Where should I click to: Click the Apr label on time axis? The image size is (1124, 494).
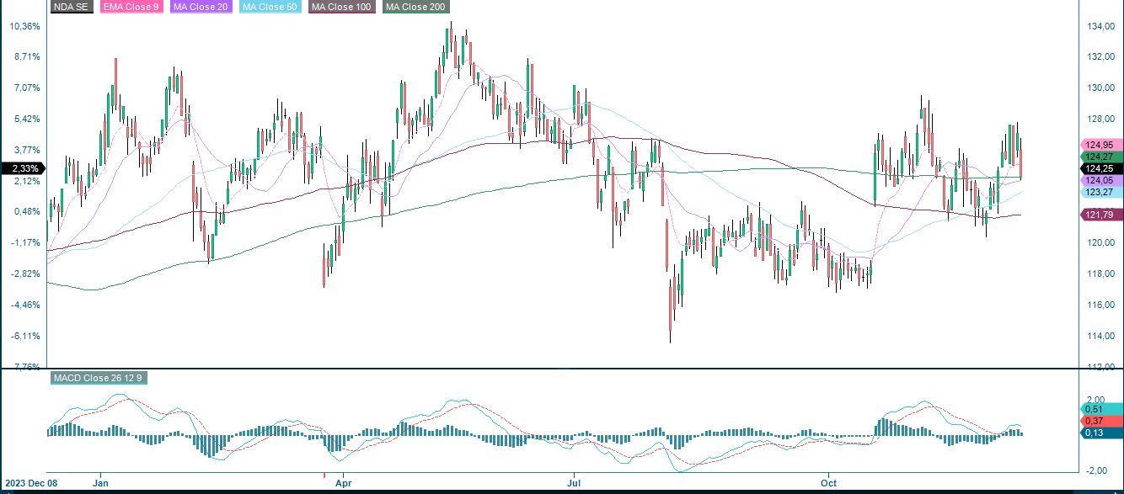343,484
